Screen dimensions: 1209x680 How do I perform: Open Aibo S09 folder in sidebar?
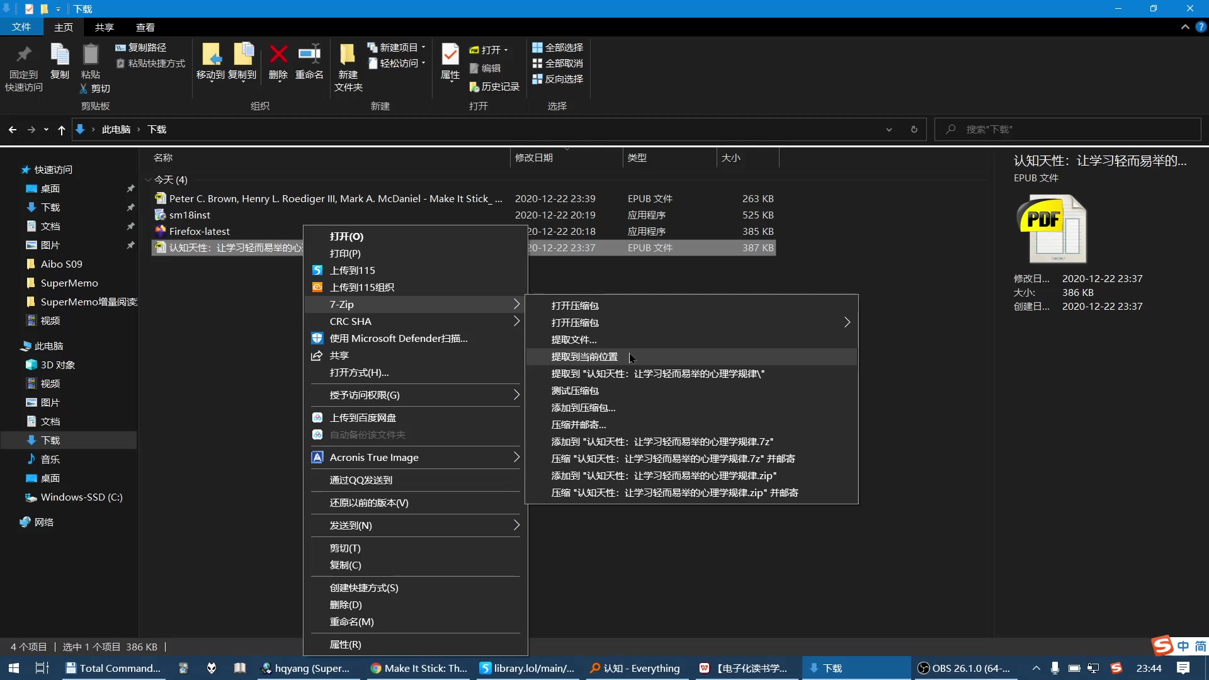click(62, 264)
